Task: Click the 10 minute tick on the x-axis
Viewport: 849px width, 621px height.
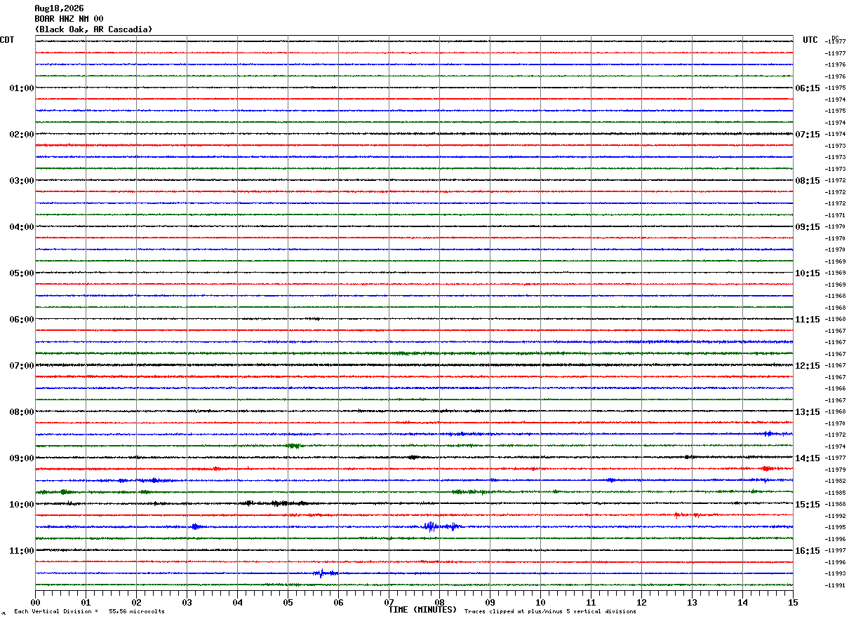Action: (x=540, y=602)
